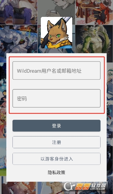Open the pink-orange creature artwork on left edge

coord(3,119)
